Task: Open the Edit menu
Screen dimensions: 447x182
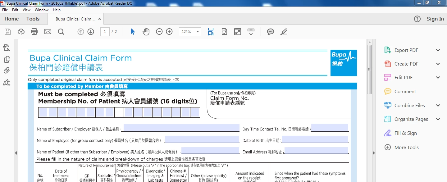Action: pyautogui.click(x=15, y=10)
